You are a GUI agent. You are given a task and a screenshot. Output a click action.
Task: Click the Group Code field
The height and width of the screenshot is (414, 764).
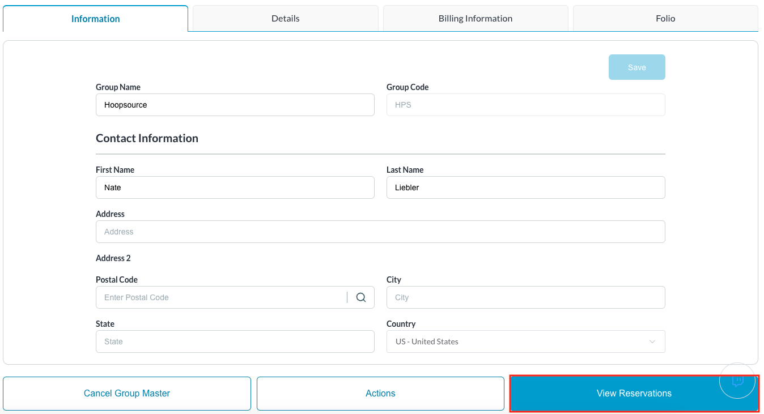[x=525, y=105]
